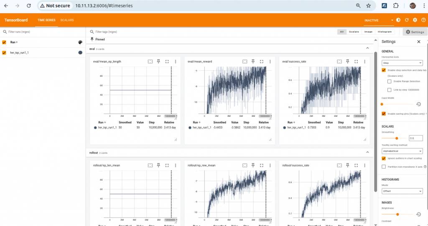Fit domain on rollout/success_rate chart
428x226 pixels.
[339, 165]
